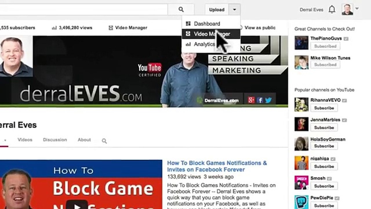Screen dimensions: 371x209
Task: Open Video Manager link below the search bar
Action: [x=131, y=28]
